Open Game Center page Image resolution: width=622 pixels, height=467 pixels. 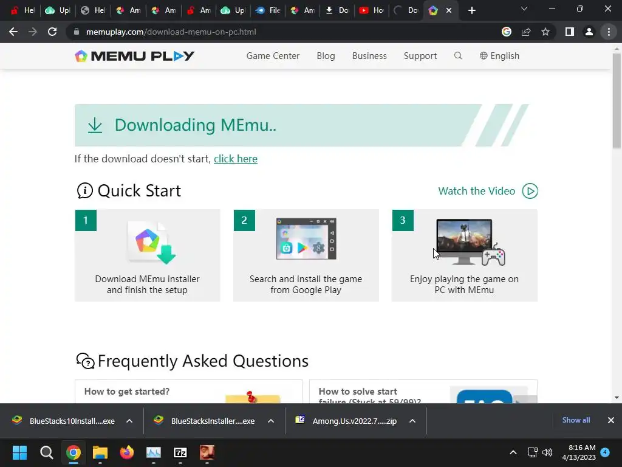(273, 56)
